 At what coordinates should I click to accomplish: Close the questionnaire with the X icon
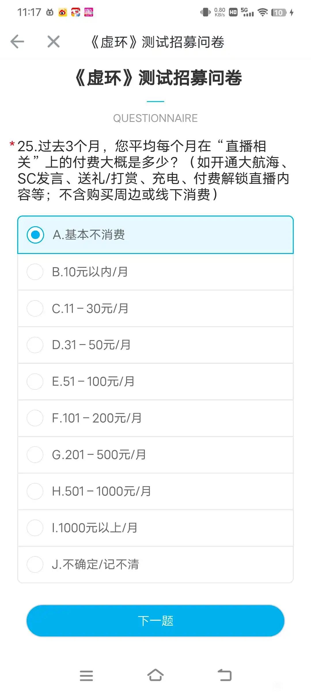pyautogui.click(x=54, y=42)
